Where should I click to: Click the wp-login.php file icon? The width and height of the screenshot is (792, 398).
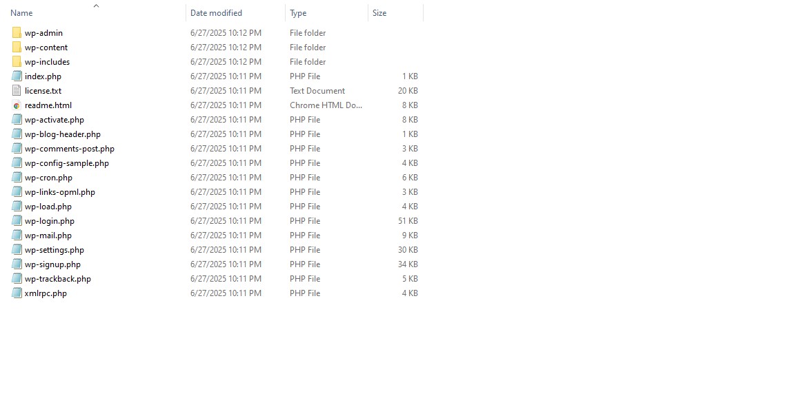(x=17, y=221)
